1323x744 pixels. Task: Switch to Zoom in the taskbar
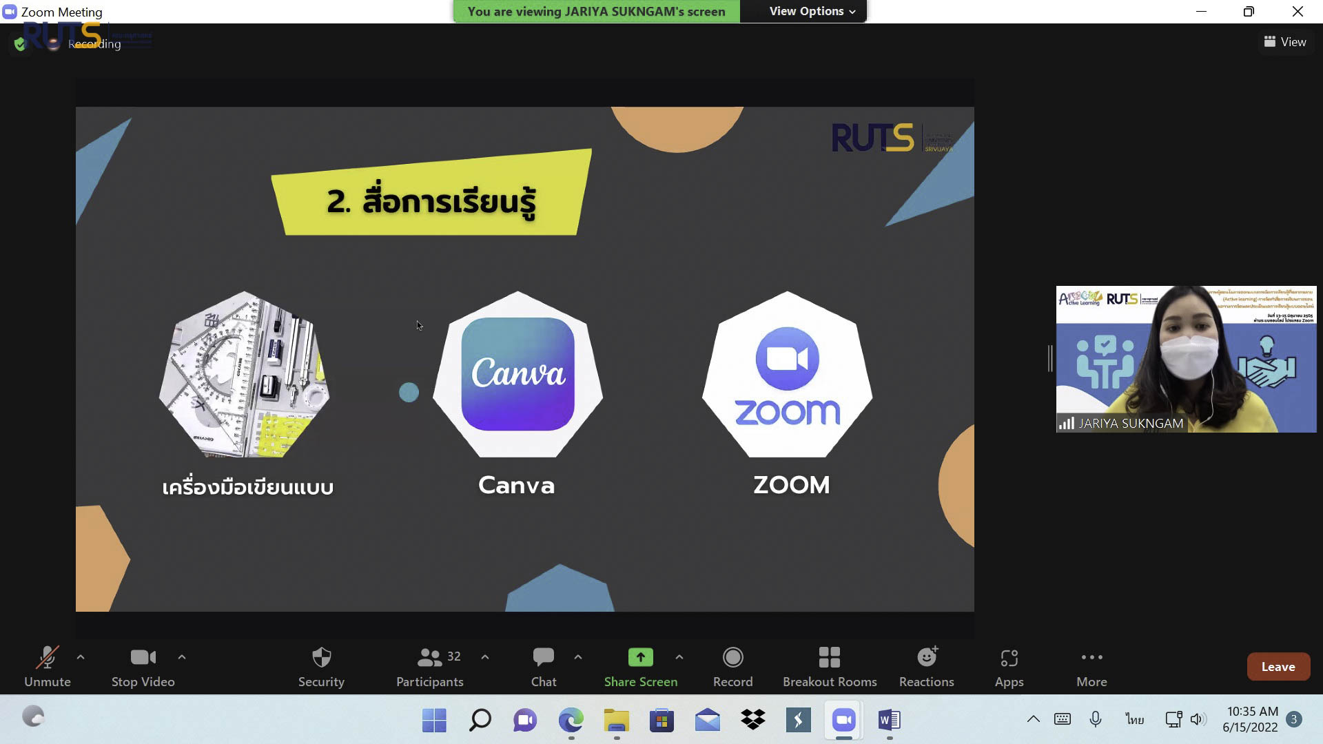(x=843, y=720)
